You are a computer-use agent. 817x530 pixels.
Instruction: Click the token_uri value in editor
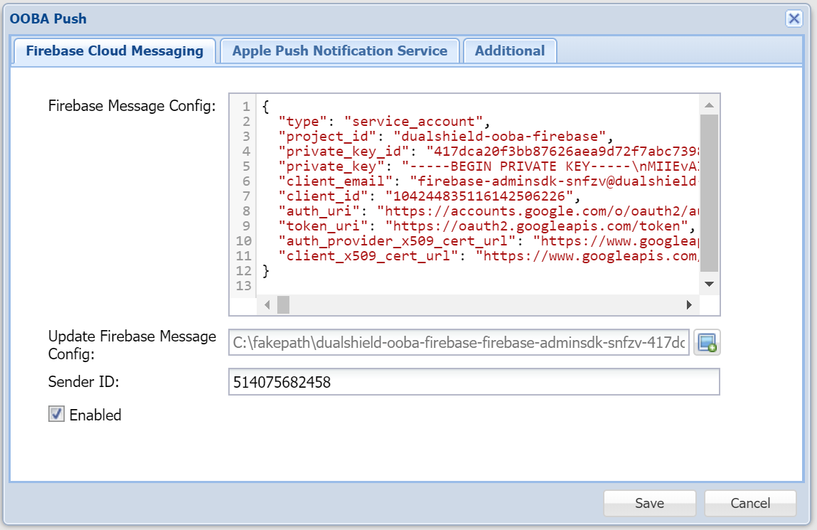(539, 226)
